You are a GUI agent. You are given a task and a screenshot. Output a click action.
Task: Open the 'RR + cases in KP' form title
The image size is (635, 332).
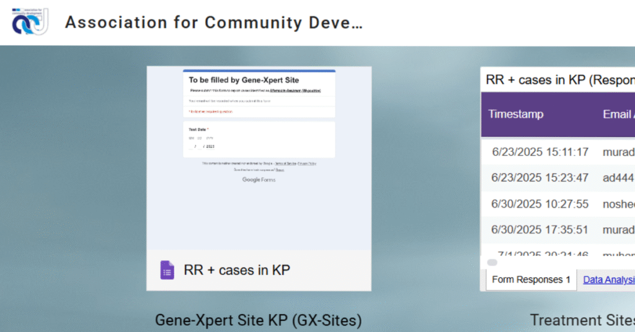237,270
